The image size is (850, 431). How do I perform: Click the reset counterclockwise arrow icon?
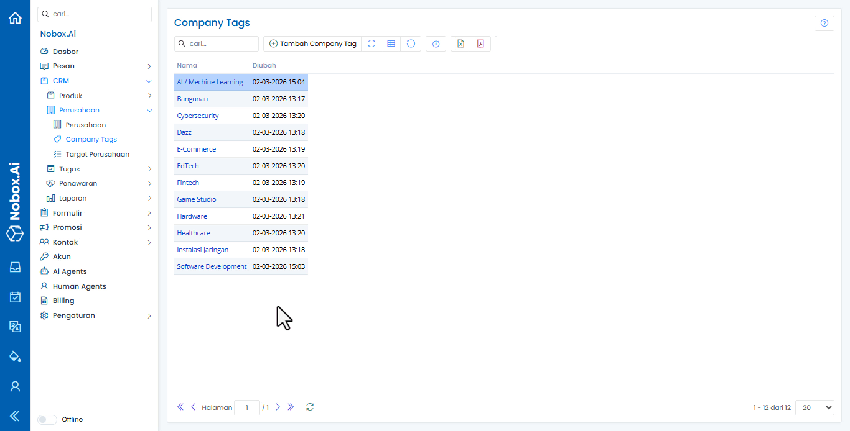411,43
